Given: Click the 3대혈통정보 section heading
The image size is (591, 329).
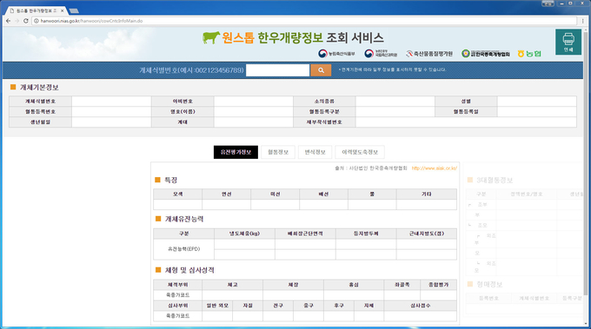Looking at the screenshot, I should pos(495,181).
